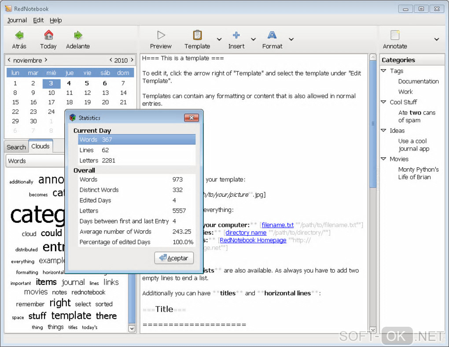Click the Aceptar button
Viewport: 449px width, 347px height.
click(x=174, y=258)
